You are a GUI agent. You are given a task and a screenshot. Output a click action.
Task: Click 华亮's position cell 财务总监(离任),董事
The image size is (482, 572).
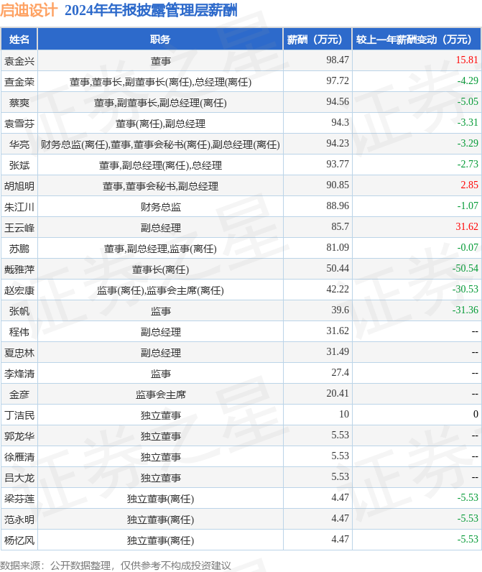160,144
